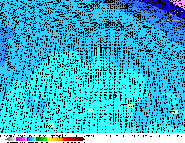
Task: Click the cyan swatch in temperature legend
Action: [36, 139]
